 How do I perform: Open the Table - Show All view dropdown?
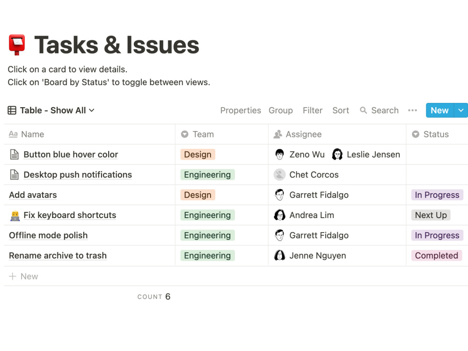[51, 110]
